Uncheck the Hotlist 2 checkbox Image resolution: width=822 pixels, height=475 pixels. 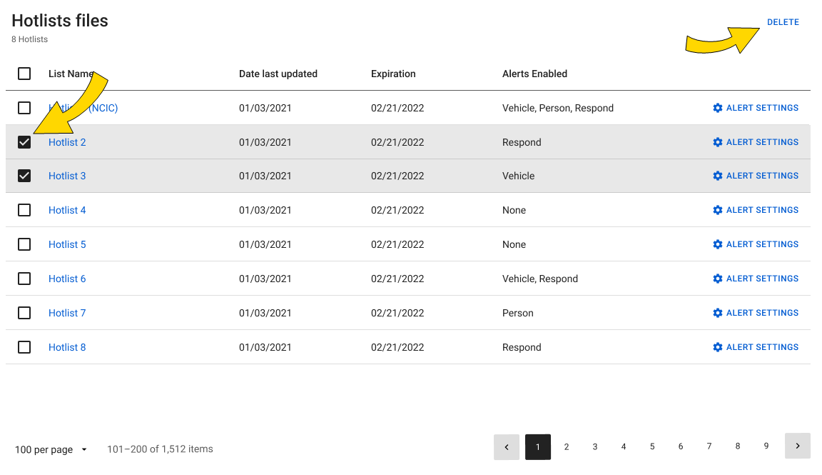click(x=24, y=142)
